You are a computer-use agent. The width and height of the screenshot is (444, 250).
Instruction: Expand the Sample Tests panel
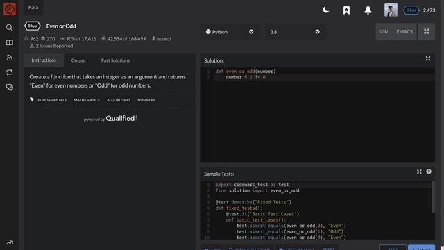[x=419, y=172]
